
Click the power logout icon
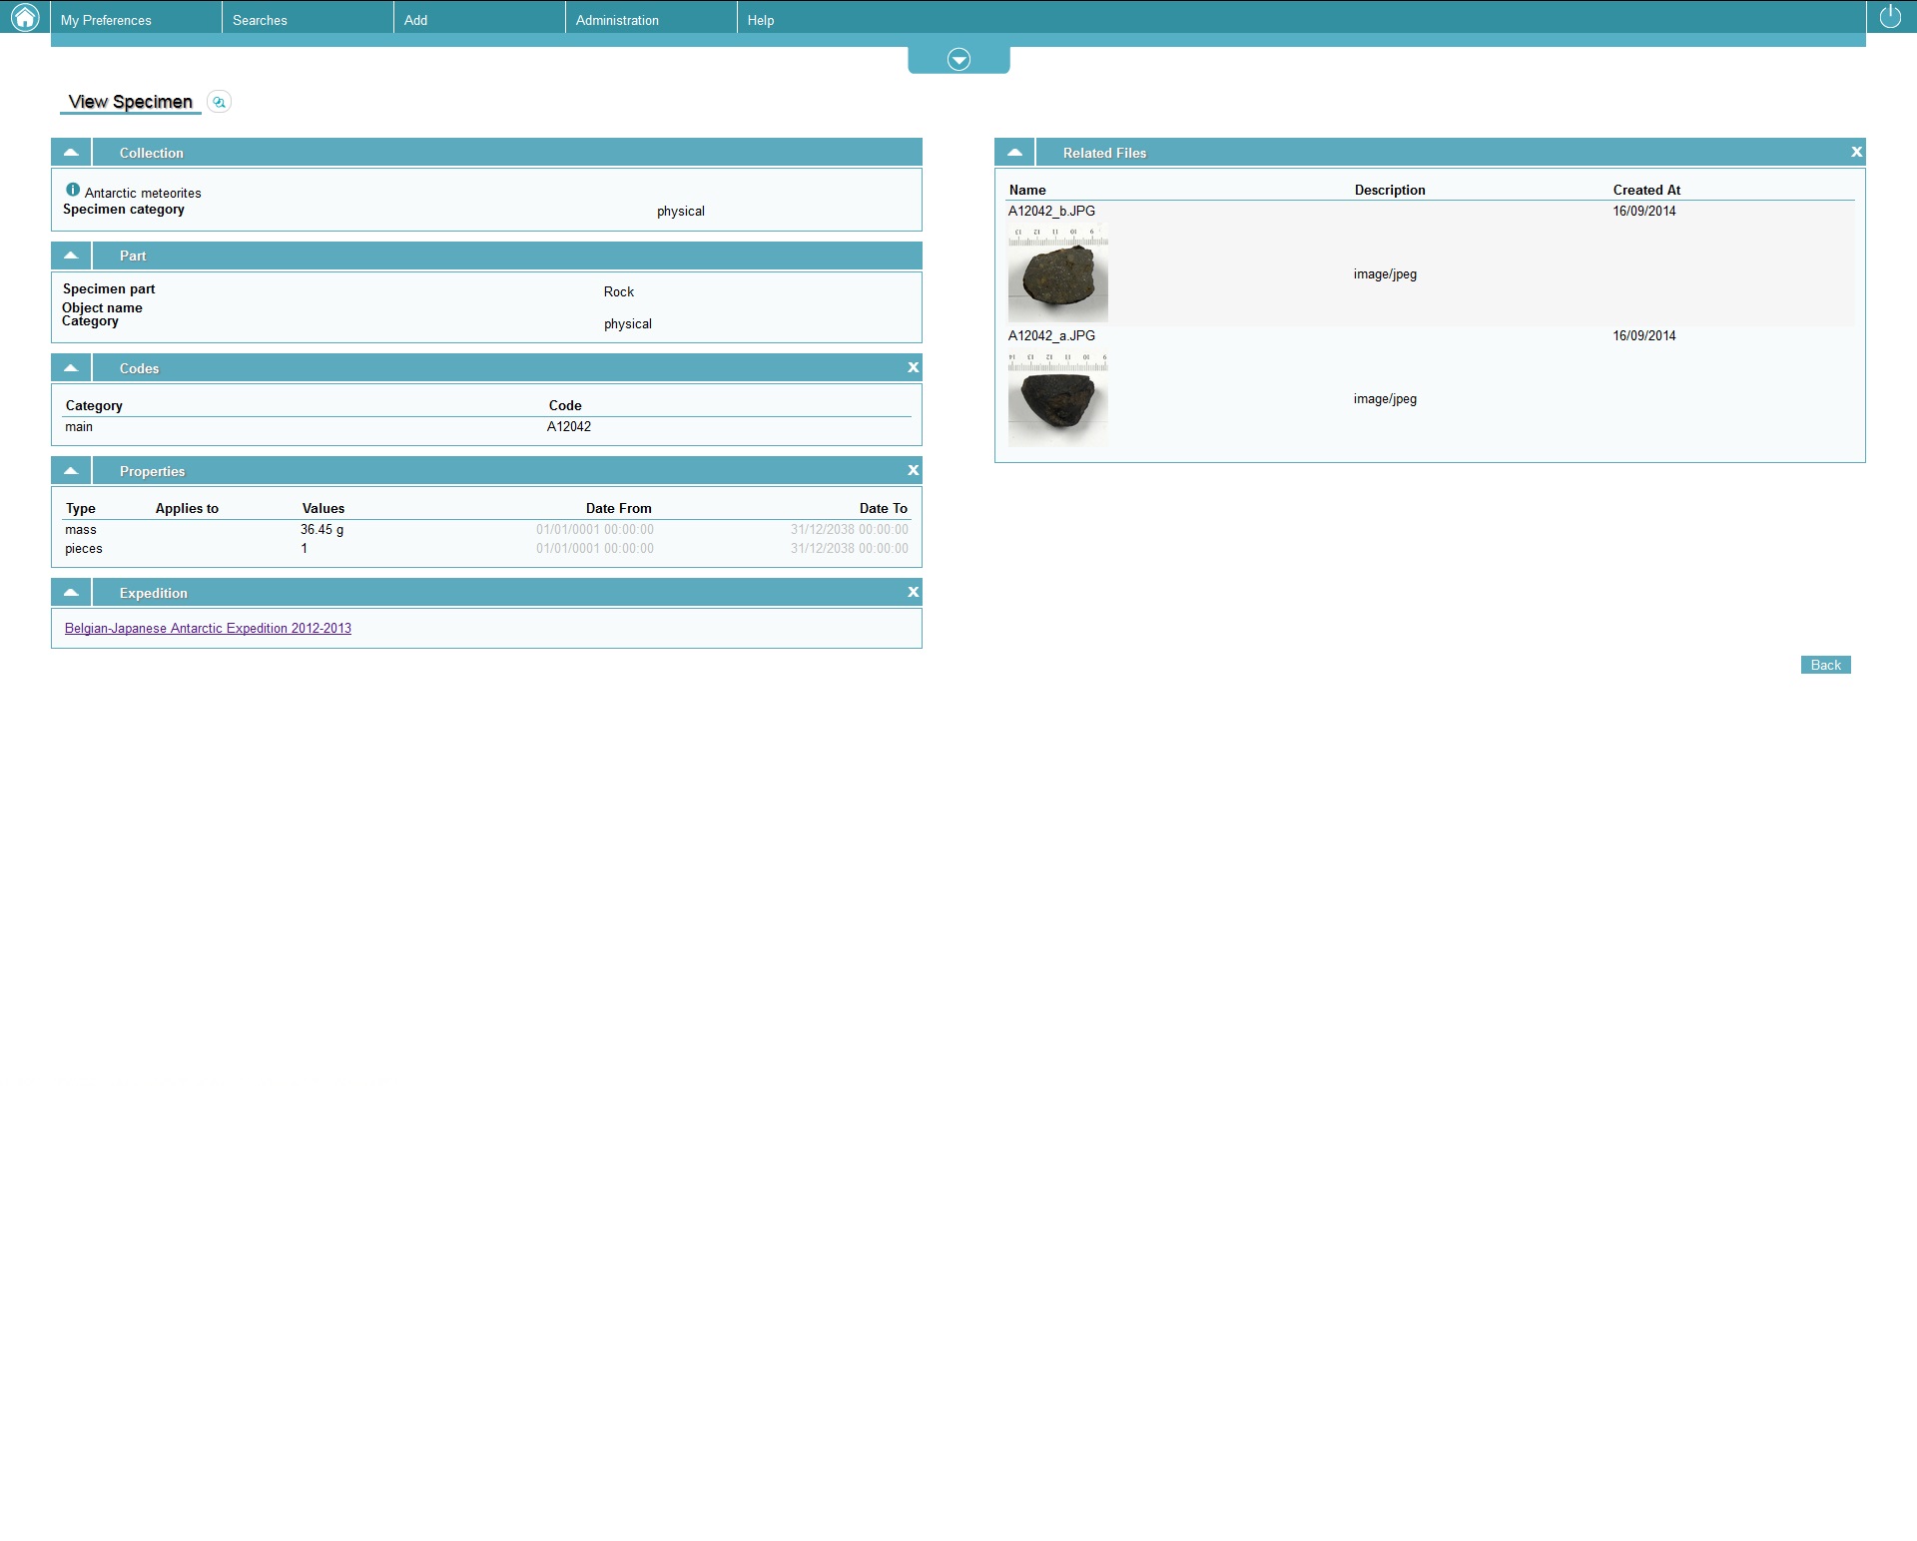(1890, 17)
